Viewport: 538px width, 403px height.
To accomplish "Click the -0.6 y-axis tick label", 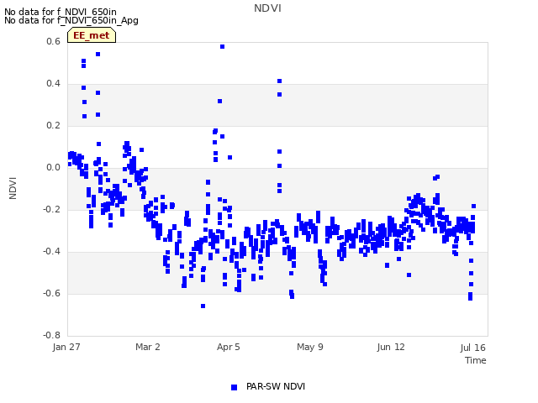I will click(51, 293).
